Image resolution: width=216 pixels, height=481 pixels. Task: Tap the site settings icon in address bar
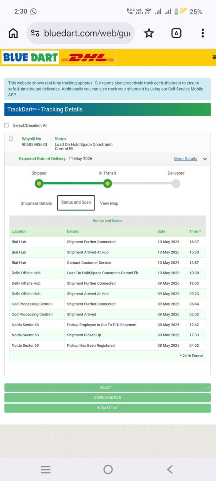(x=35, y=33)
